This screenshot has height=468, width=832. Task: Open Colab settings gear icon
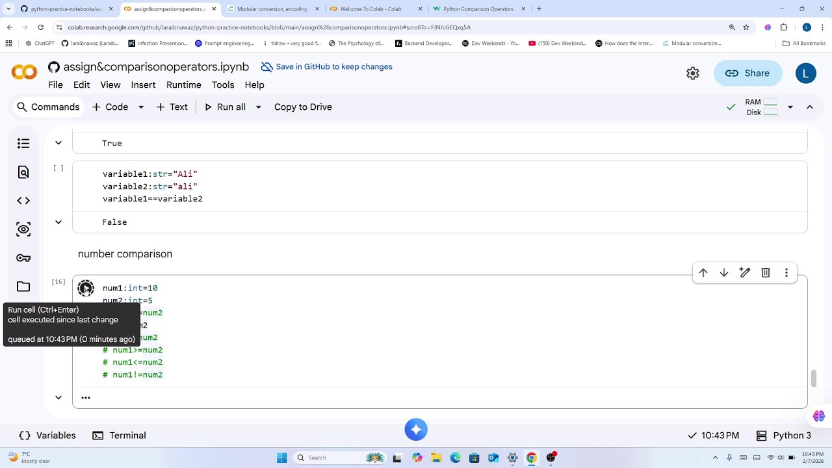click(x=693, y=73)
